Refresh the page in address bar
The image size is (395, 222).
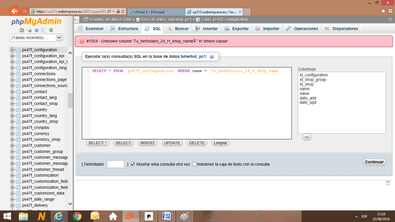[123, 11]
